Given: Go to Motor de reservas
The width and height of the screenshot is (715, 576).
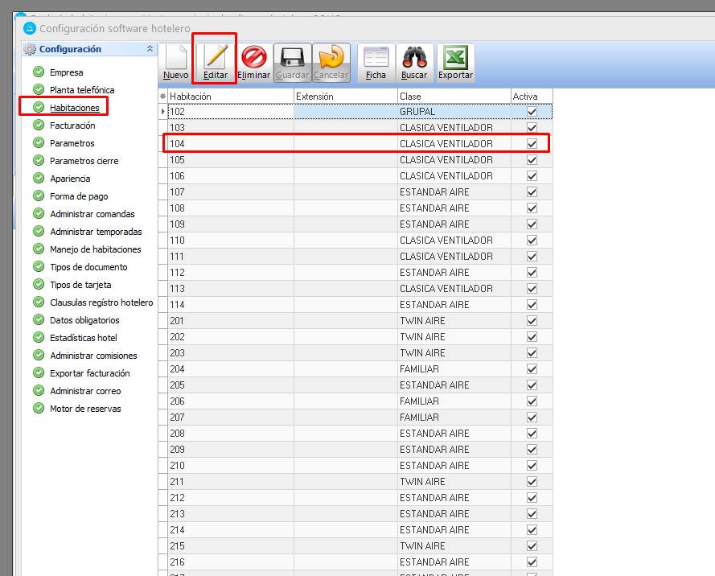Looking at the screenshot, I should tap(85, 409).
